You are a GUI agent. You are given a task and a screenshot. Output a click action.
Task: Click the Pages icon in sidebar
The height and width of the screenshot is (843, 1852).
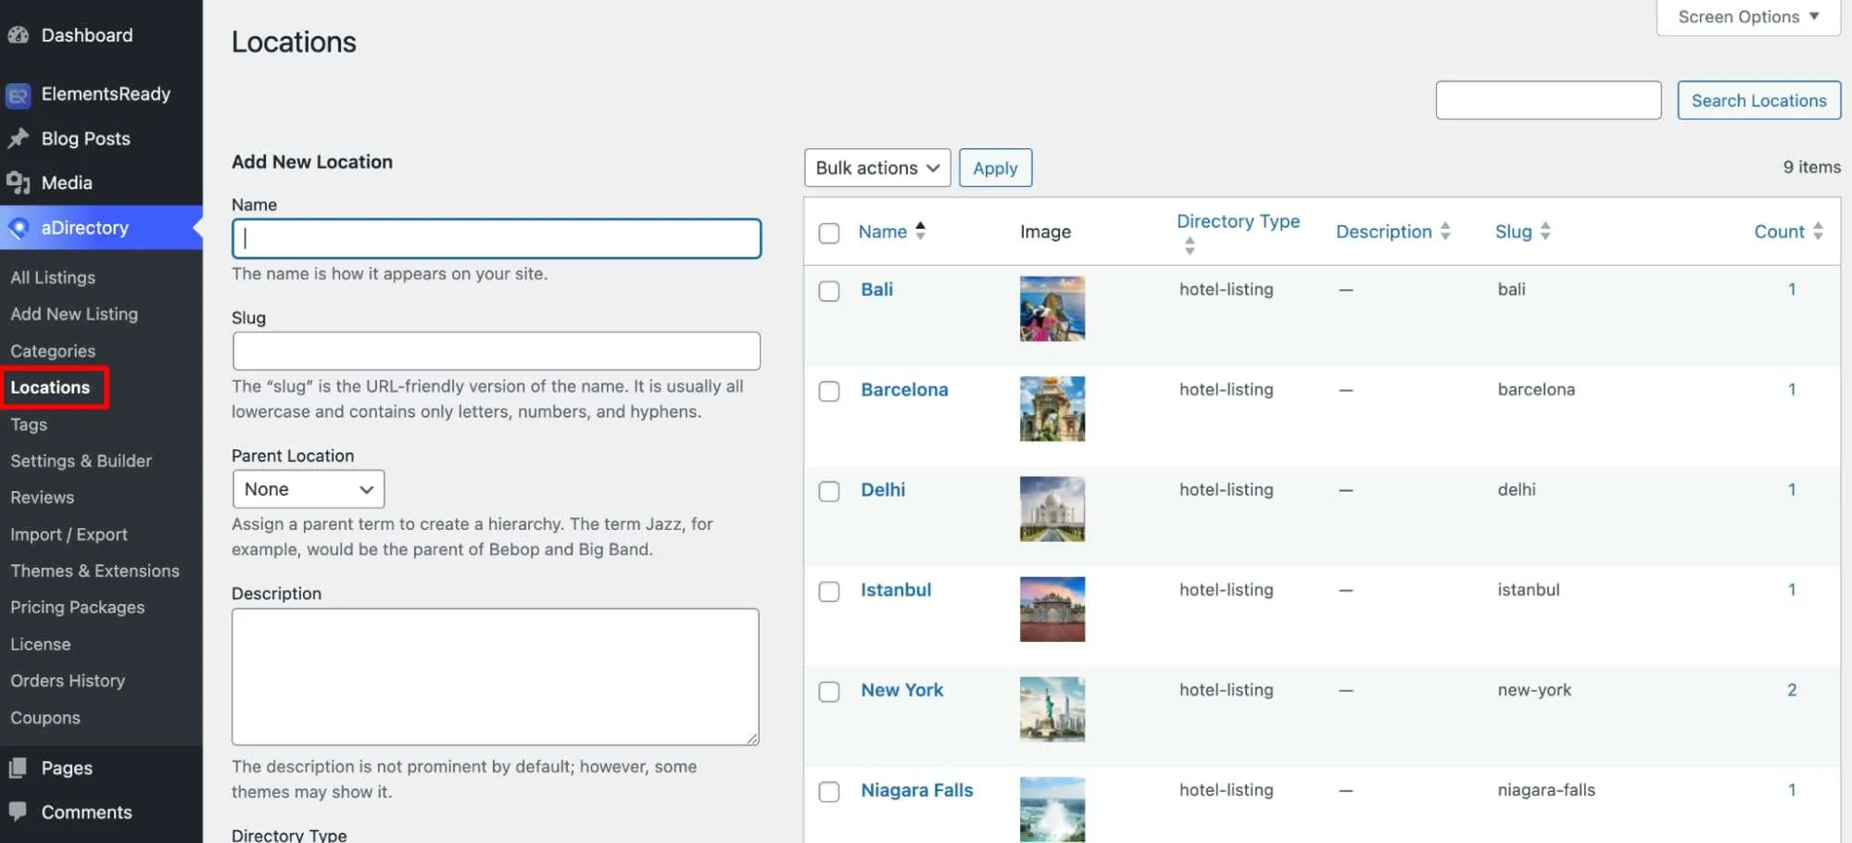tap(18, 768)
